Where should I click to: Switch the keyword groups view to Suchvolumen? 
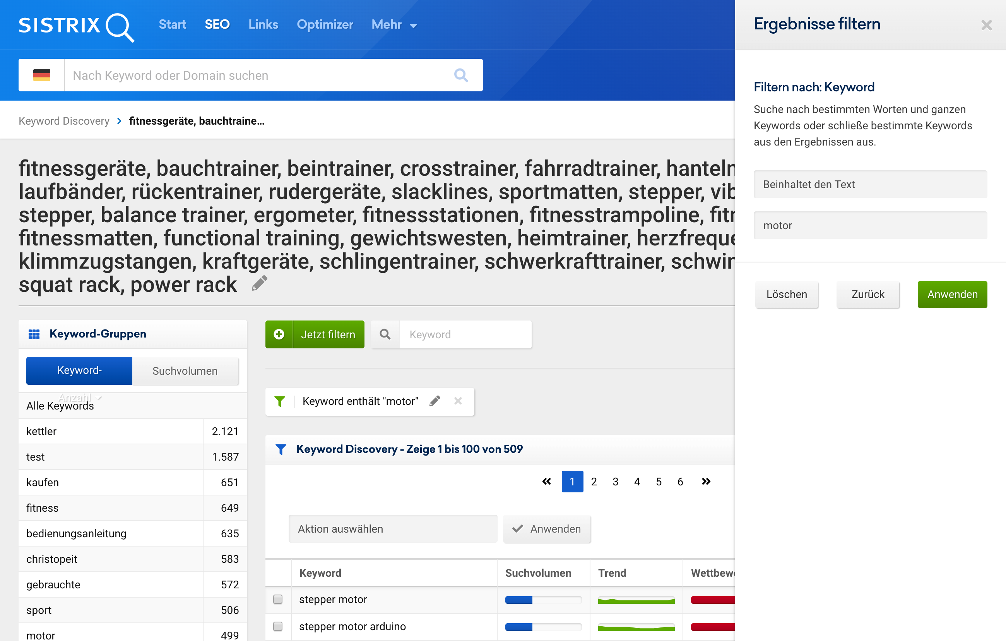[185, 371]
